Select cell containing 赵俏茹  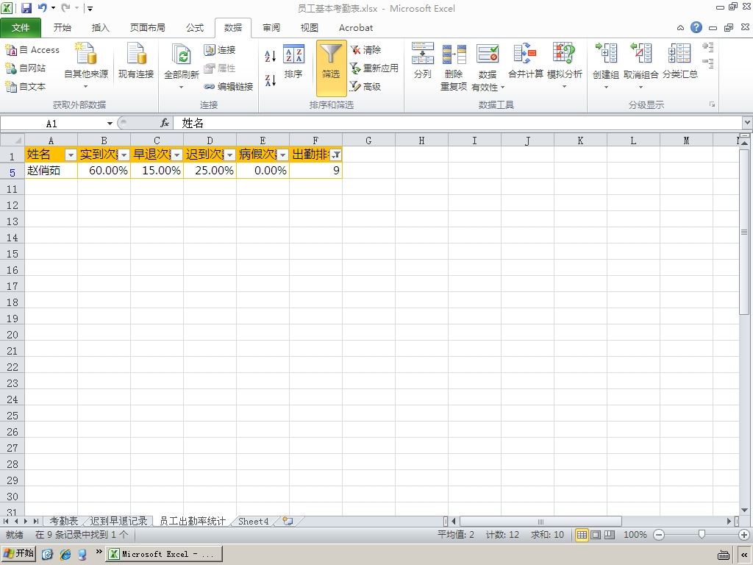[x=51, y=171]
